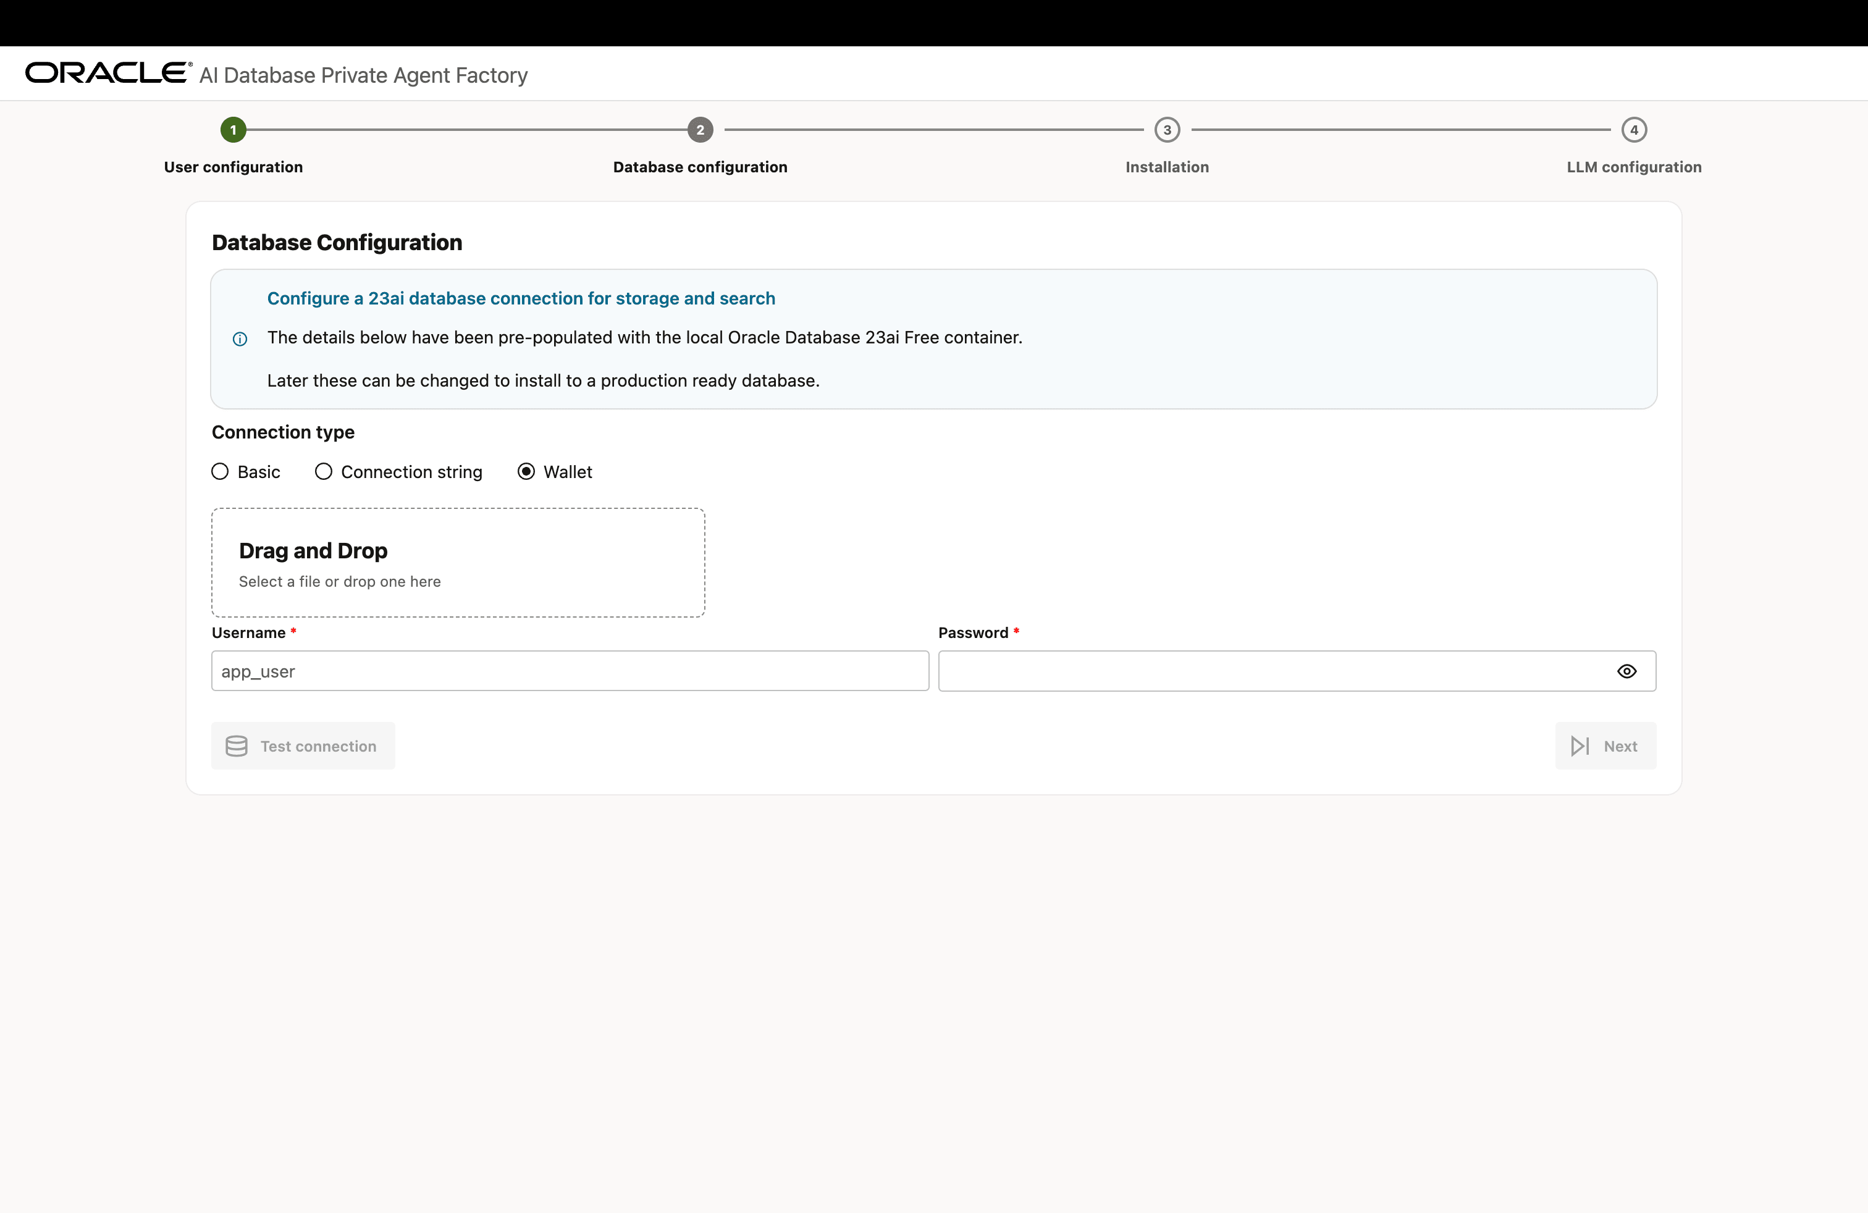Screen dimensions: 1868x1213
Task: Click inside the Password field
Action: tap(1256, 671)
